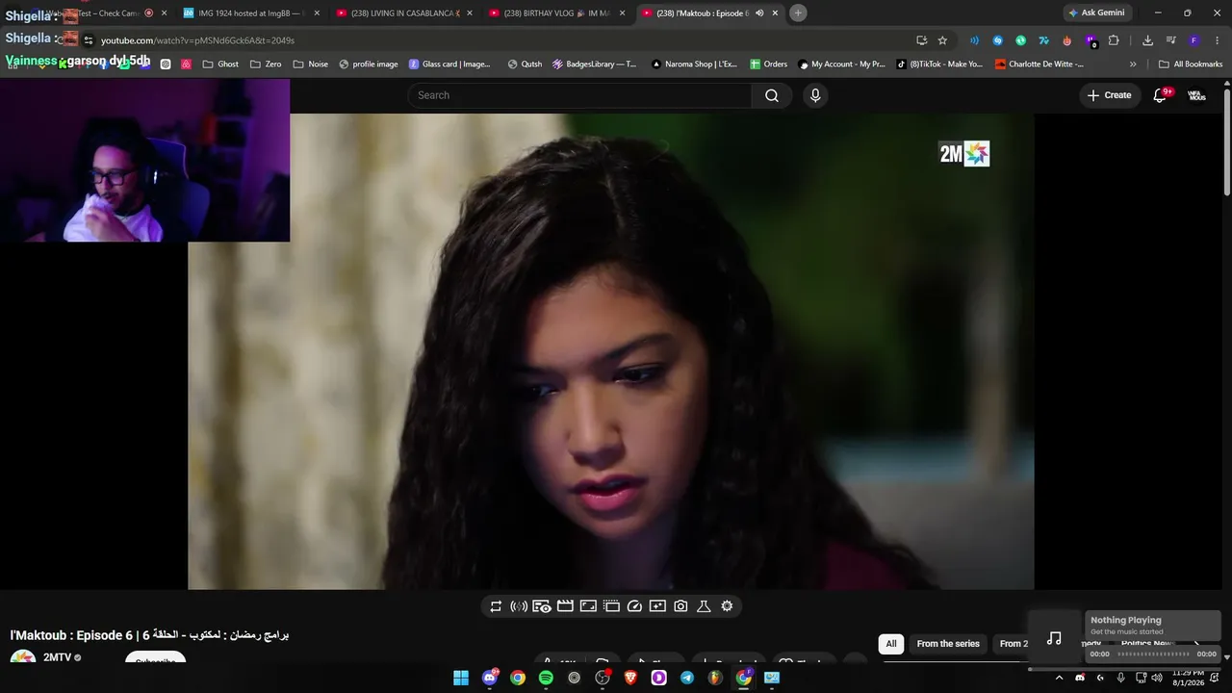Open the Glass card bookmark
This screenshot has width=1232, height=693.
pyautogui.click(x=449, y=64)
